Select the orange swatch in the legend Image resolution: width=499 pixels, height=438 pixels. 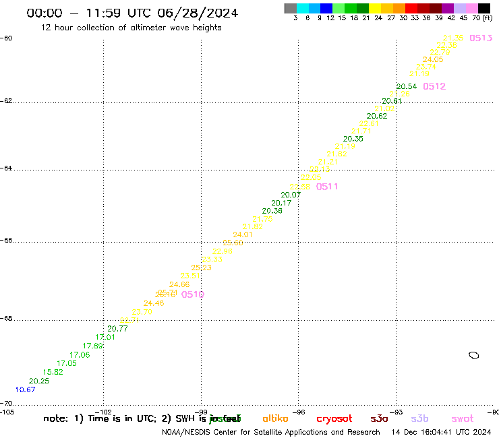click(399, 8)
